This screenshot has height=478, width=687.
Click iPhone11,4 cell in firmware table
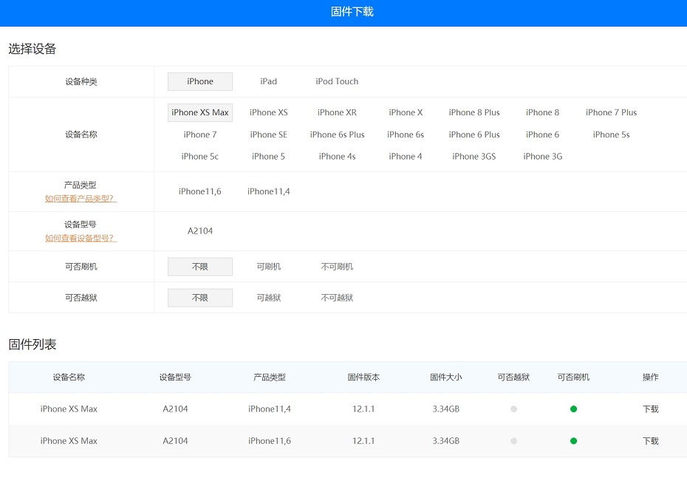tap(269, 409)
